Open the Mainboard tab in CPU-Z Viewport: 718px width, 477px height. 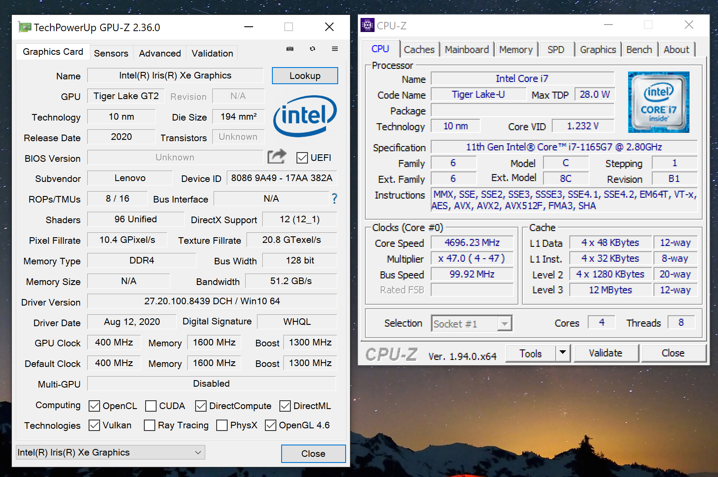[467, 50]
